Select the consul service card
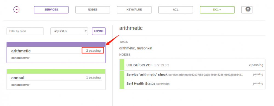 [x=56, y=79]
